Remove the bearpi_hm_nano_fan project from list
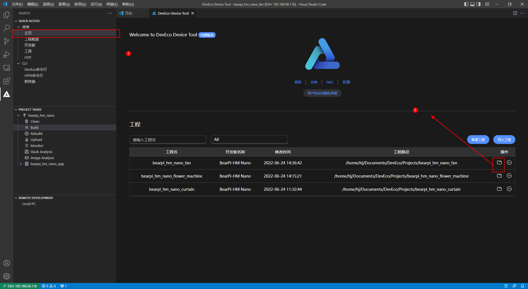 pos(509,162)
